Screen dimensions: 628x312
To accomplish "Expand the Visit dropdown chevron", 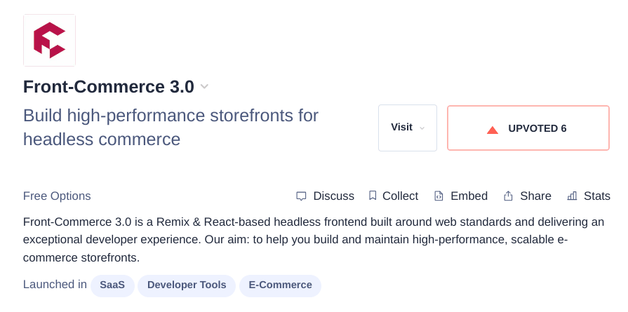I will point(422,128).
